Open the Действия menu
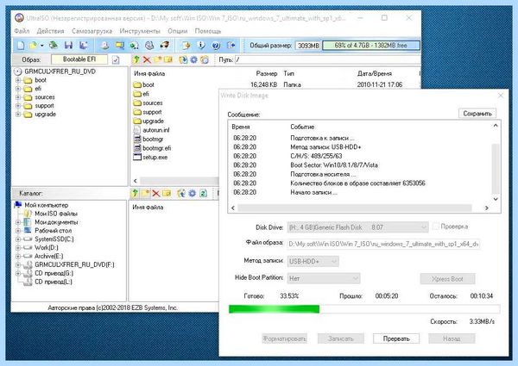This screenshot has height=366, width=518. tap(50, 31)
